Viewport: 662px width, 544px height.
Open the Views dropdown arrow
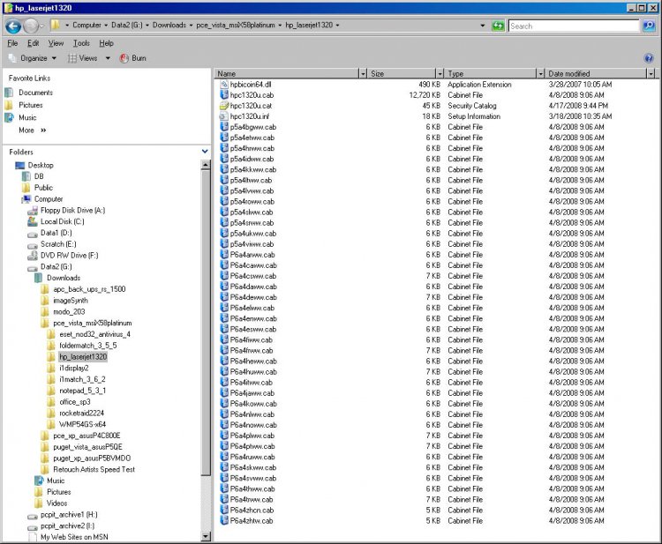(108, 58)
